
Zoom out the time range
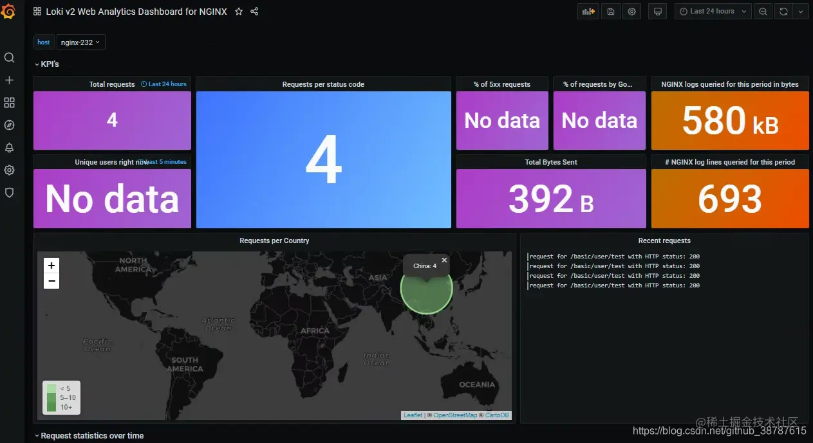[x=763, y=12]
